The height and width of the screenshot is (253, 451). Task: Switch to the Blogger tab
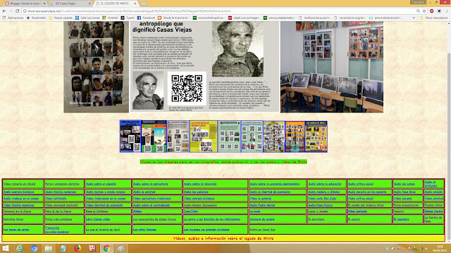click(x=25, y=4)
